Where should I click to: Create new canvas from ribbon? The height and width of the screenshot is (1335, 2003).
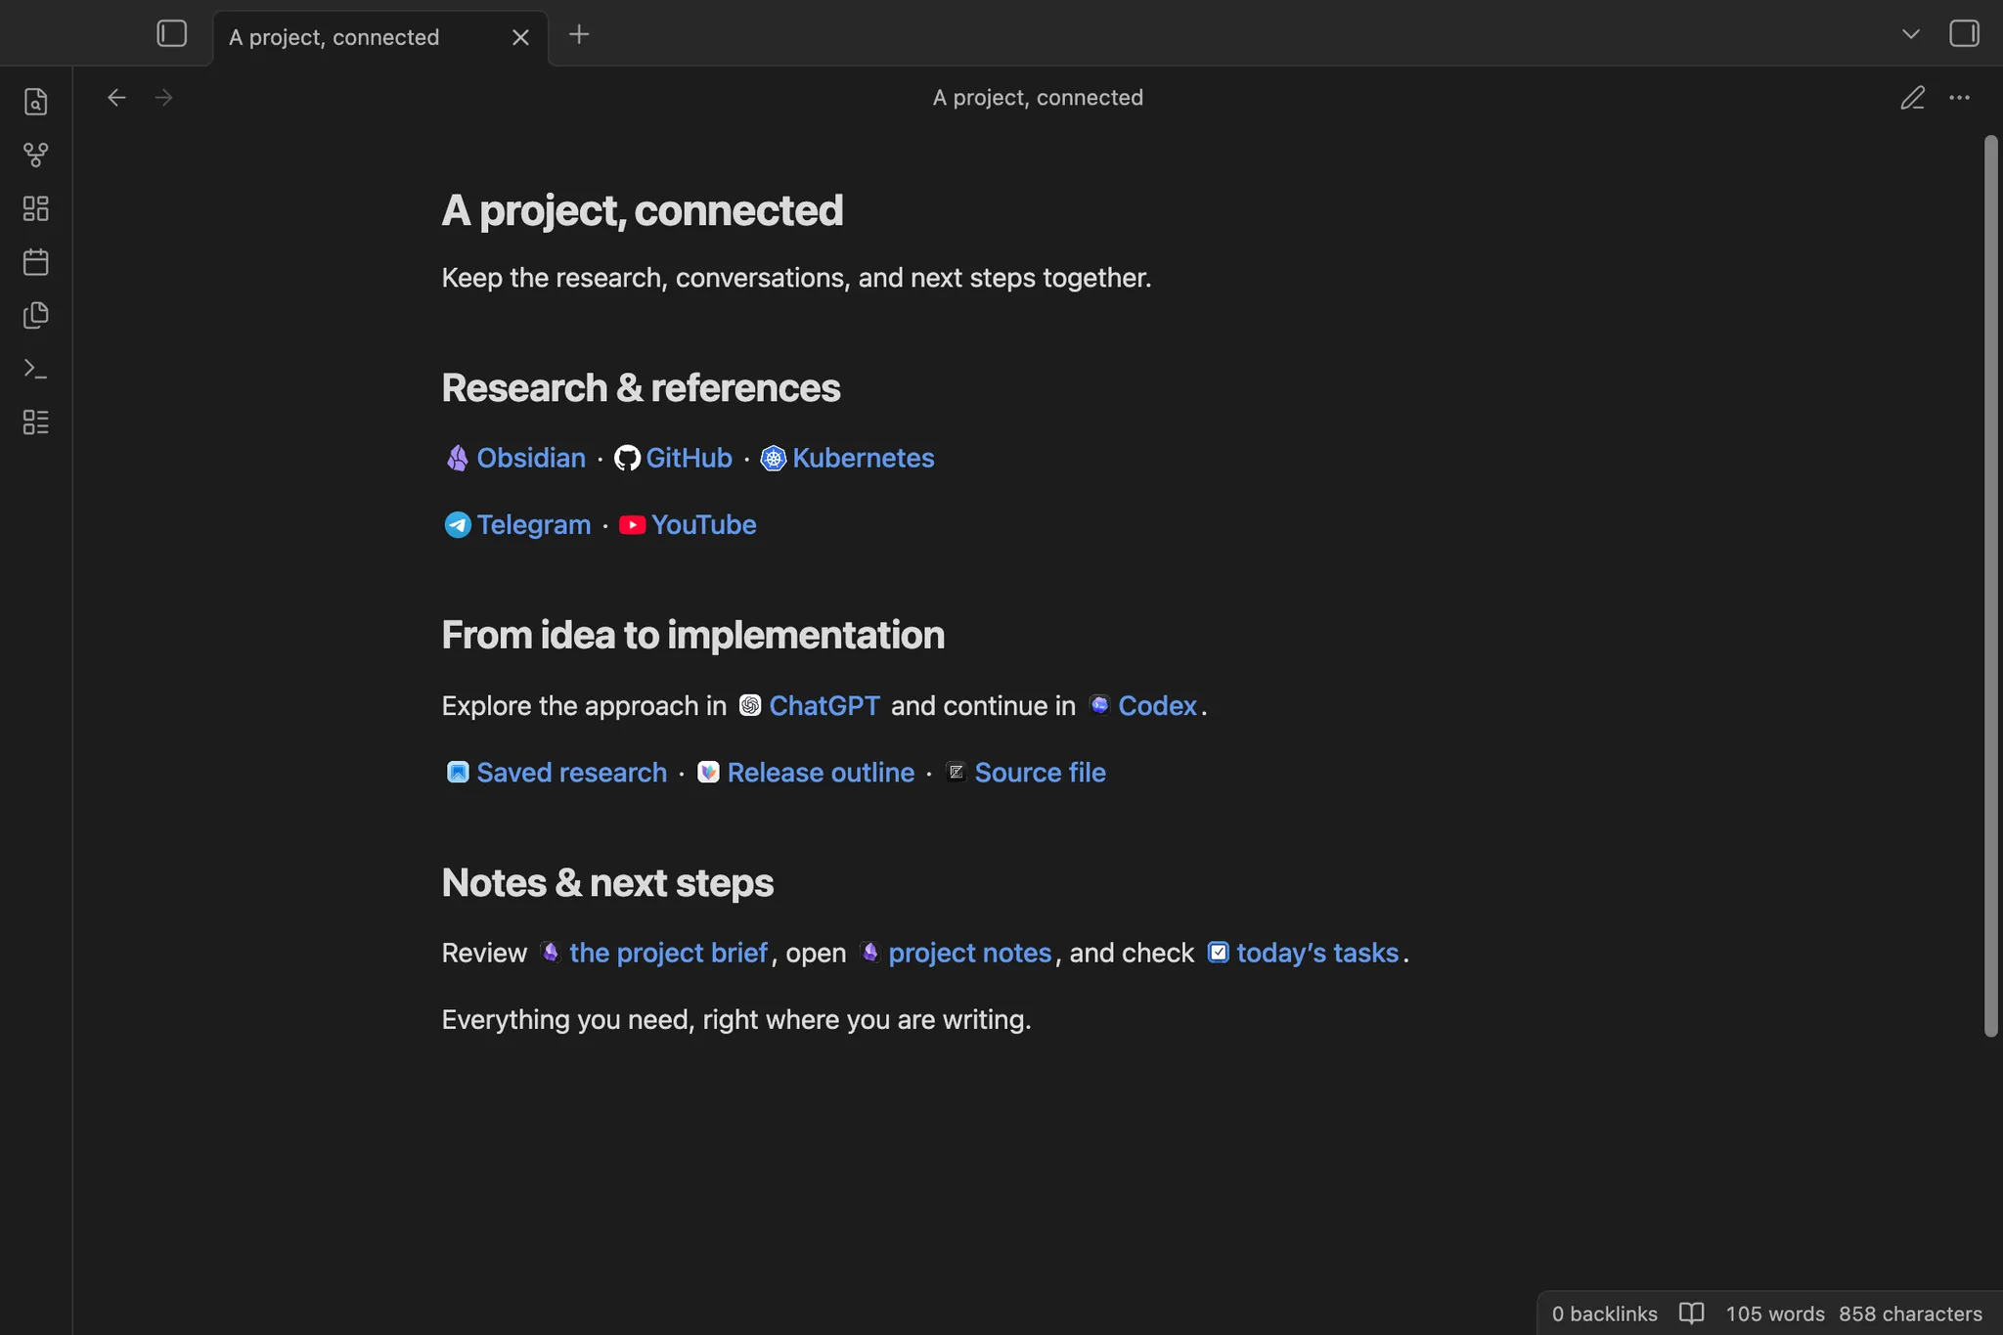click(x=36, y=208)
